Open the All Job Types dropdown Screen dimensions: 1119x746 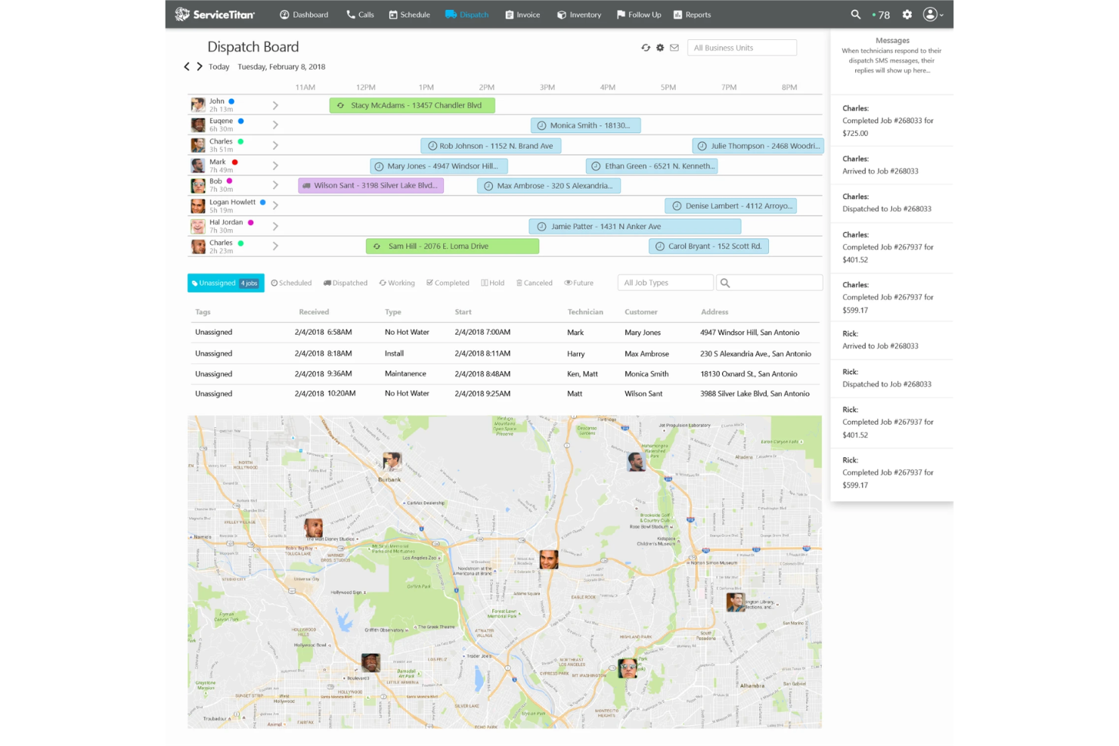click(665, 282)
